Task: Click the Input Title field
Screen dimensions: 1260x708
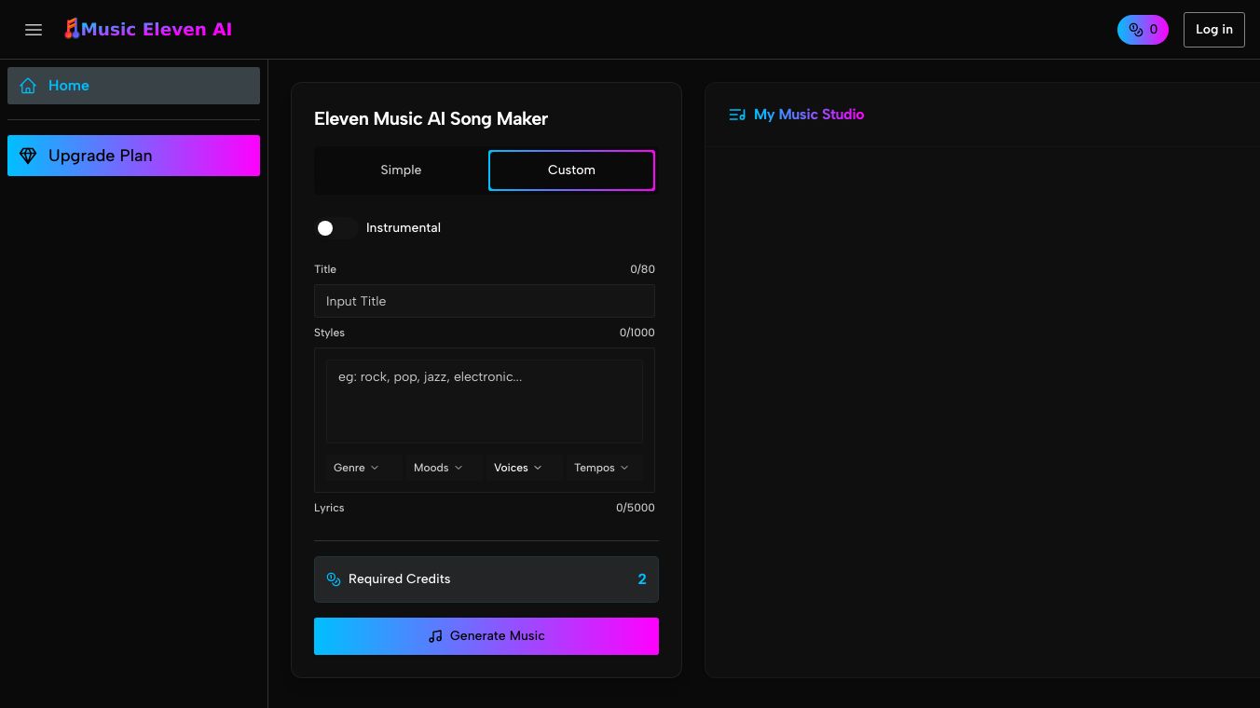Action: click(x=485, y=302)
